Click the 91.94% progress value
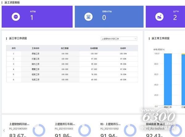This screenshot has width=185, height=137. 109,135
